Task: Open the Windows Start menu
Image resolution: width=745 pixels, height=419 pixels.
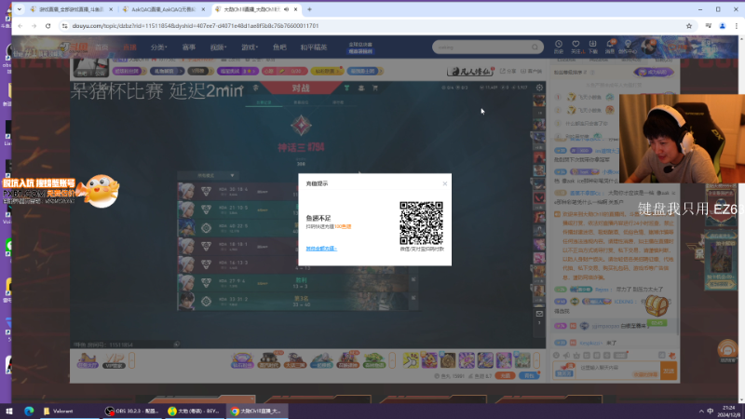Action: [9, 412]
